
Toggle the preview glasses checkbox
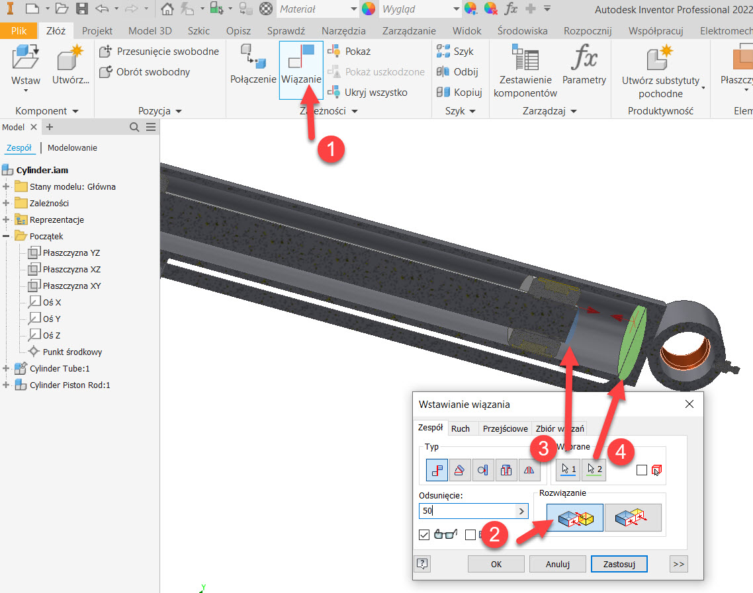pos(425,535)
